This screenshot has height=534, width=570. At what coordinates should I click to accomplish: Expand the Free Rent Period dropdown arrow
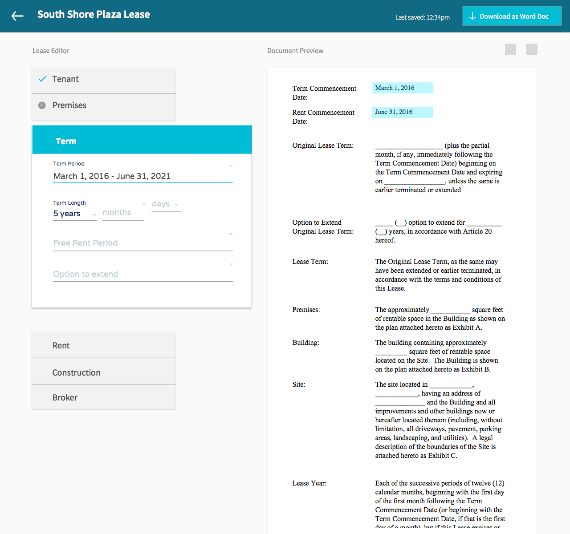click(x=231, y=234)
